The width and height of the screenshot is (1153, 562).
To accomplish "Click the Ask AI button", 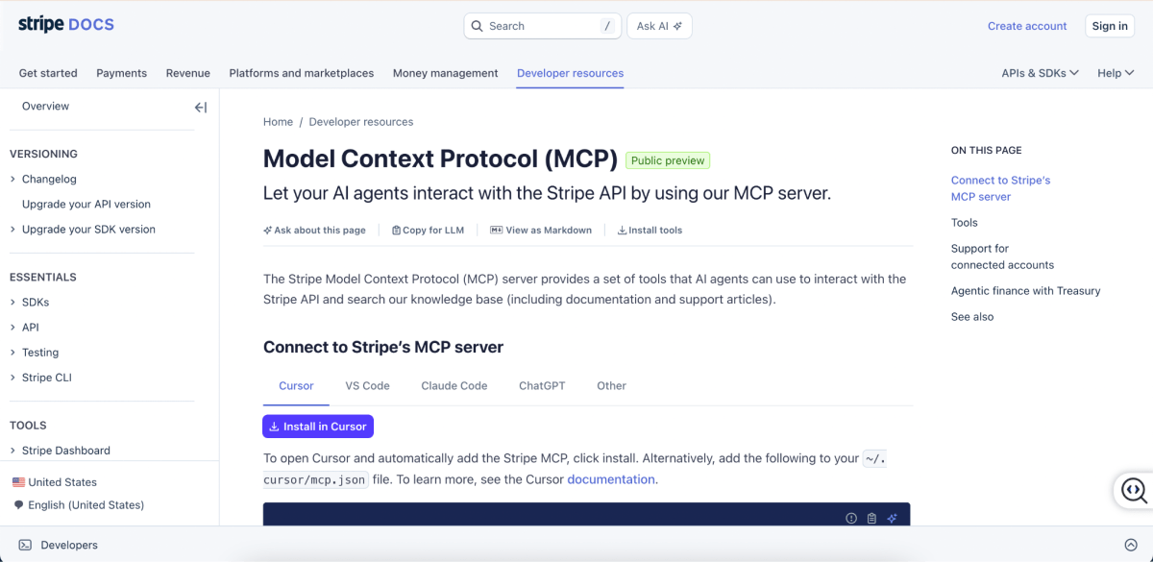I will tap(659, 26).
